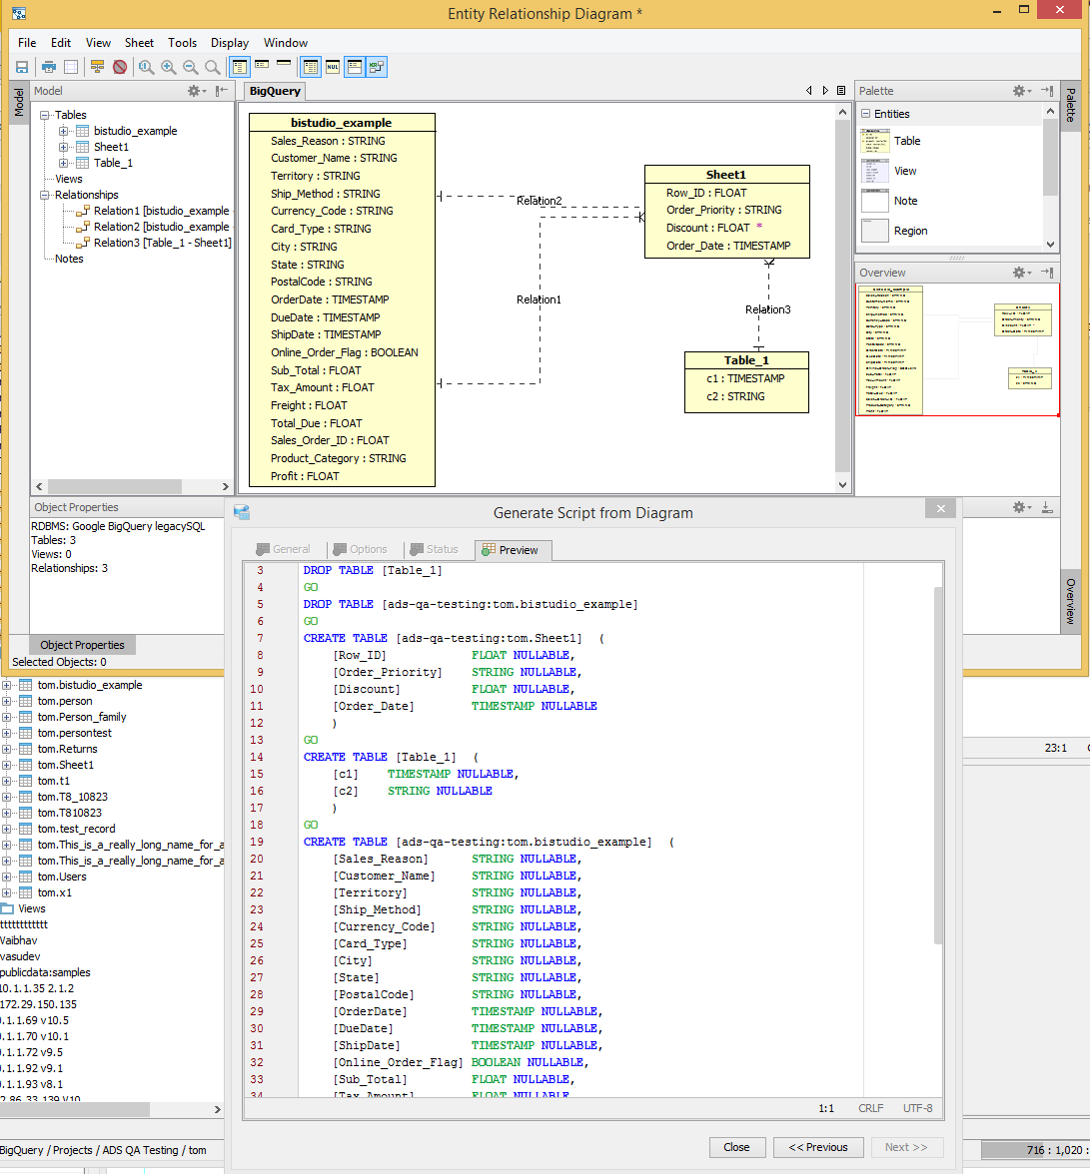This screenshot has height=1174, width=1090.
Task: Select the Table entity in Palette
Action: (x=906, y=141)
